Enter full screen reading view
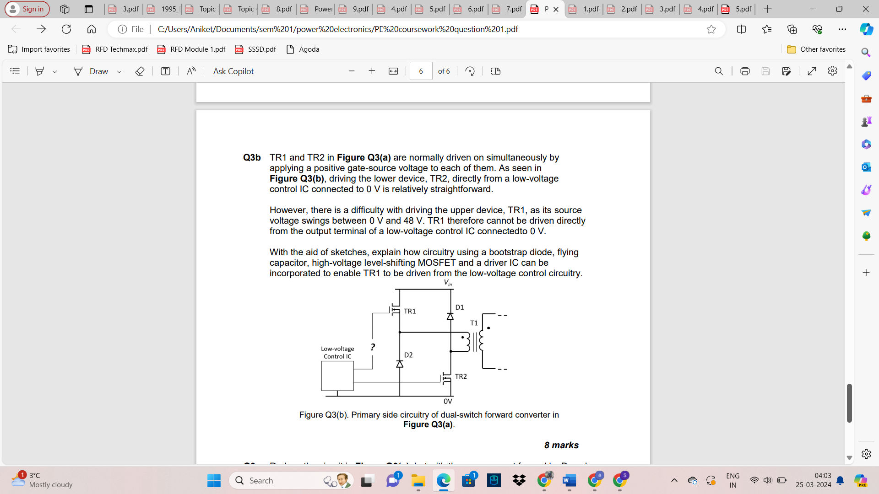This screenshot has height=494, width=879. point(812,71)
